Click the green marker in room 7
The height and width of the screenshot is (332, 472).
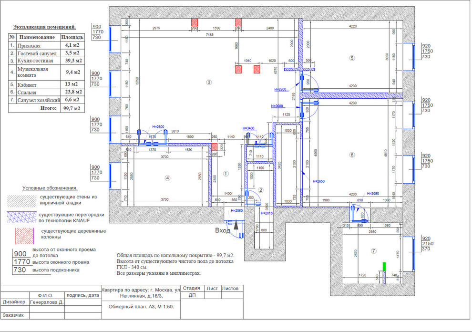pyautogui.click(x=384, y=266)
